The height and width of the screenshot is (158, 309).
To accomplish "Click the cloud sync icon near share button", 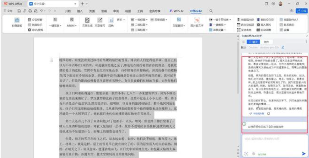I will click(291, 11).
